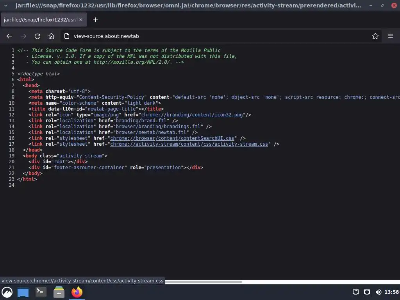Click the 'Content-Security-Policy' text
Image resolution: width=400 pixels, height=300 pixels.
coord(112,97)
